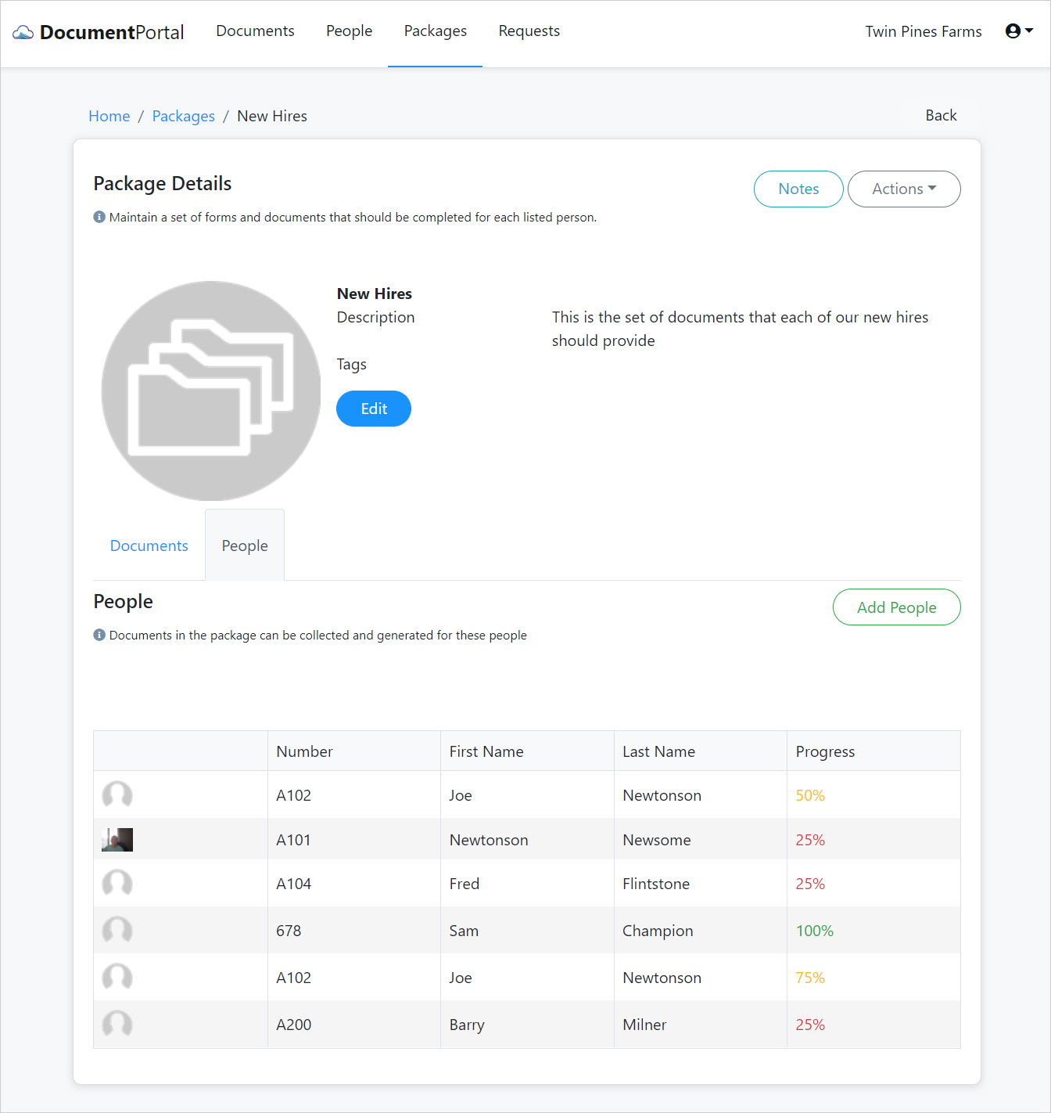This screenshot has width=1051, height=1113.
Task: Open the Requests menu item
Action: (529, 31)
